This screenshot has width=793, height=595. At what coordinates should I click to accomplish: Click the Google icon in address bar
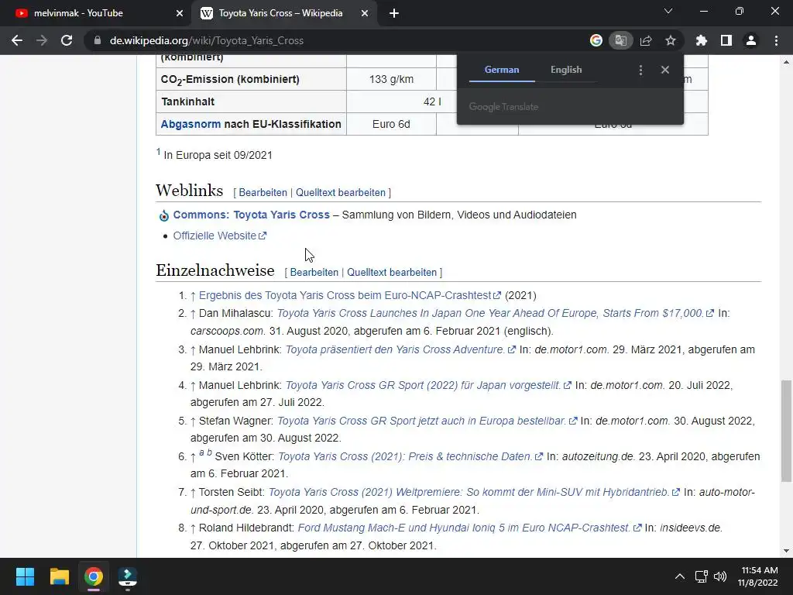click(x=596, y=40)
